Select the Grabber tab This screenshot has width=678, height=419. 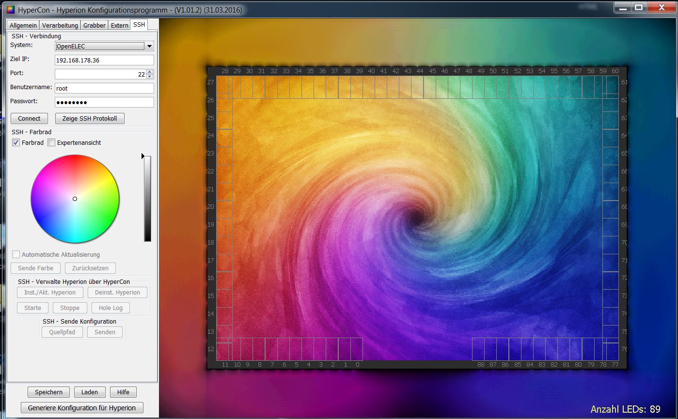[x=94, y=25]
